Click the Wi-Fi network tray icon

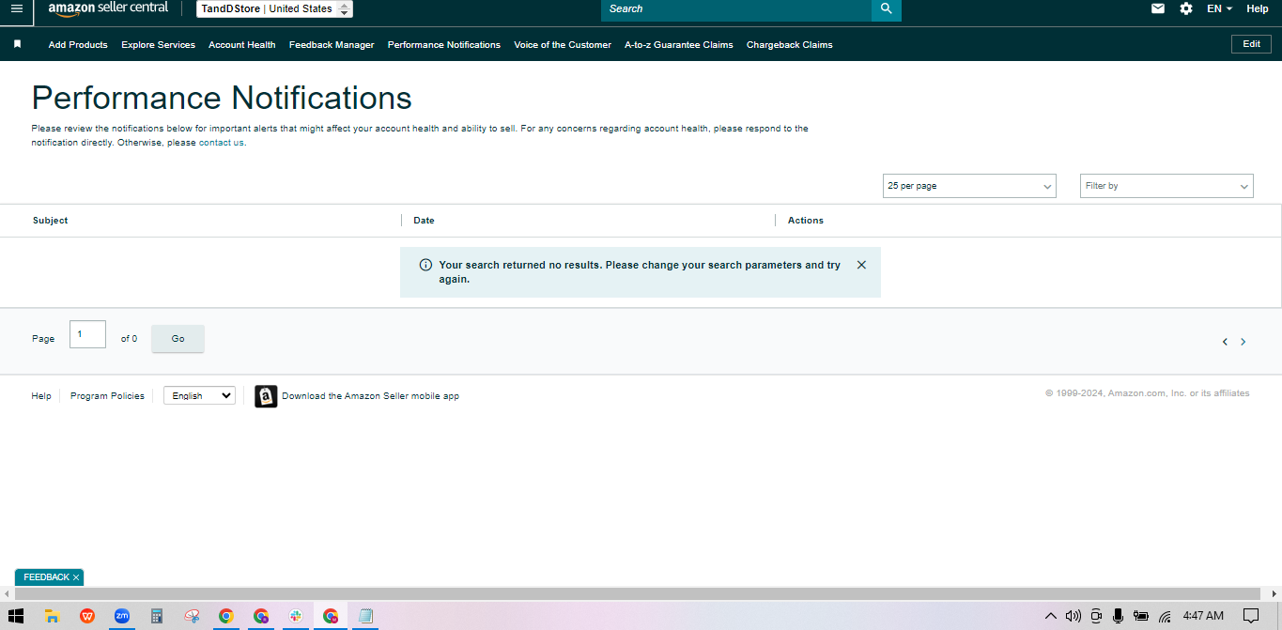(x=1165, y=616)
